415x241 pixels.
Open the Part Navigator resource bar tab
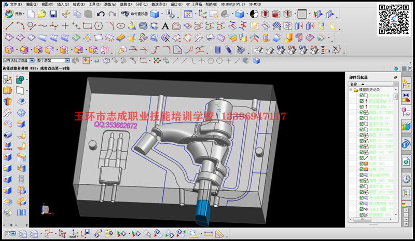click(406, 112)
